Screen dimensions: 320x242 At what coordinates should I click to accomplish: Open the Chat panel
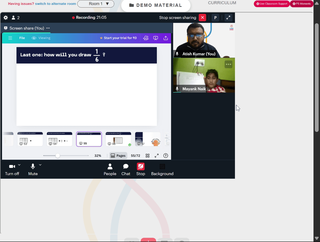click(126, 169)
